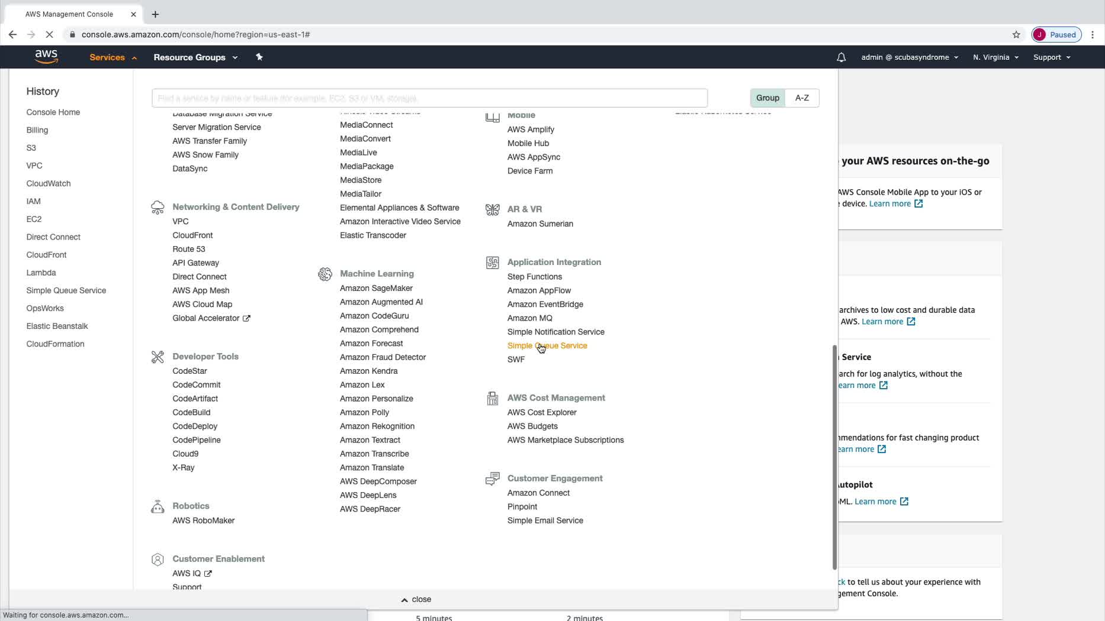The image size is (1105, 621).
Task: Click the Mobile category icon
Action: pyautogui.click(x=493, y=117)
